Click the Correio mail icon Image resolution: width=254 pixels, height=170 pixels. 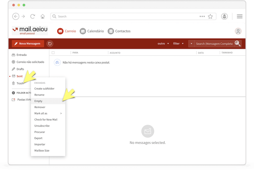60,31
